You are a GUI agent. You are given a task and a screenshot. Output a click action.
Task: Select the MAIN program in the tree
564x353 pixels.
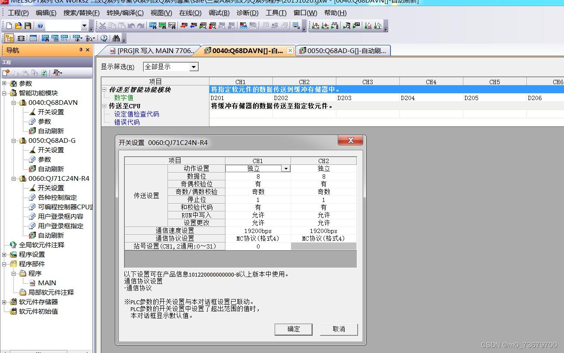[47, 283]
